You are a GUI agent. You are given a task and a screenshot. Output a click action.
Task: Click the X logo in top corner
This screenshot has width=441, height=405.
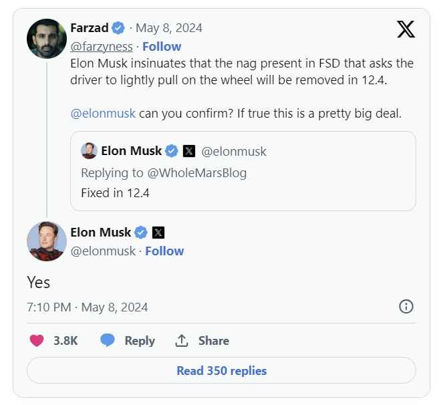(x=406, y=29)
